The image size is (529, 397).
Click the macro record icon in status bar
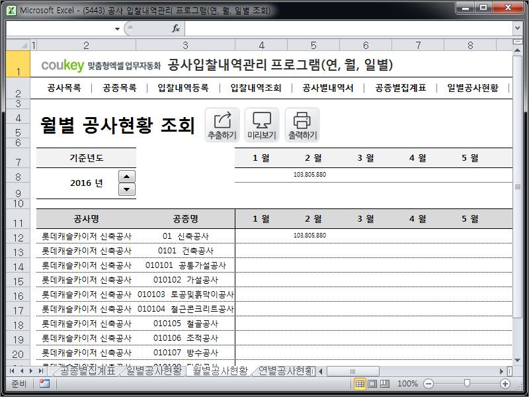(44, 384)
